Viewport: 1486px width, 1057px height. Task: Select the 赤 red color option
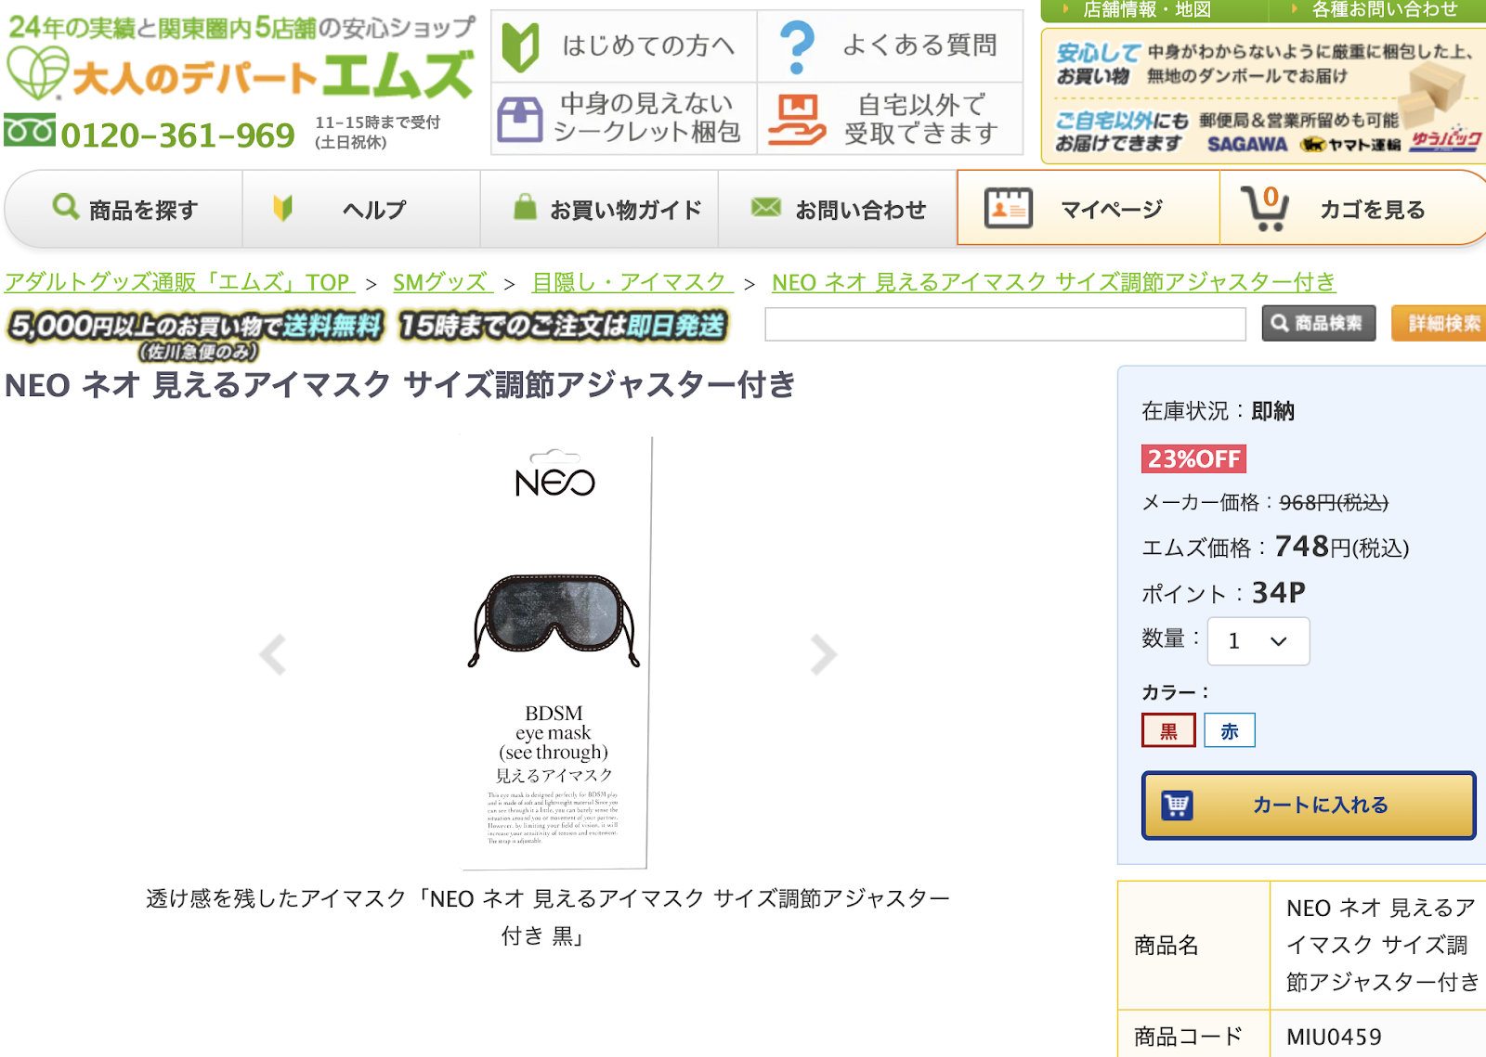click(x=1230, y=730)
